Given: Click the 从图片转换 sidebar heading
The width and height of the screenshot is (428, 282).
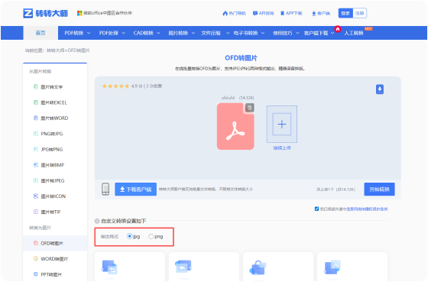Looking at the screenshot, I should click(40, 71).
